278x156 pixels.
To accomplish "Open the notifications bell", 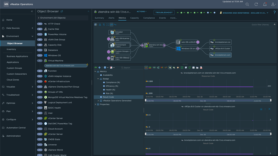I will (x=265, y=4).
